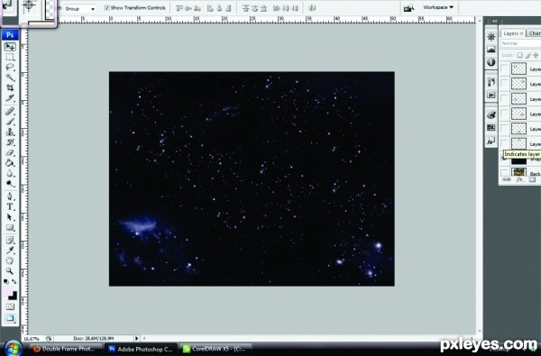Image resolution: width=541 pixels, height=356 pixels.
Task: Select the Lasso tool
Action: click(10, 67)
